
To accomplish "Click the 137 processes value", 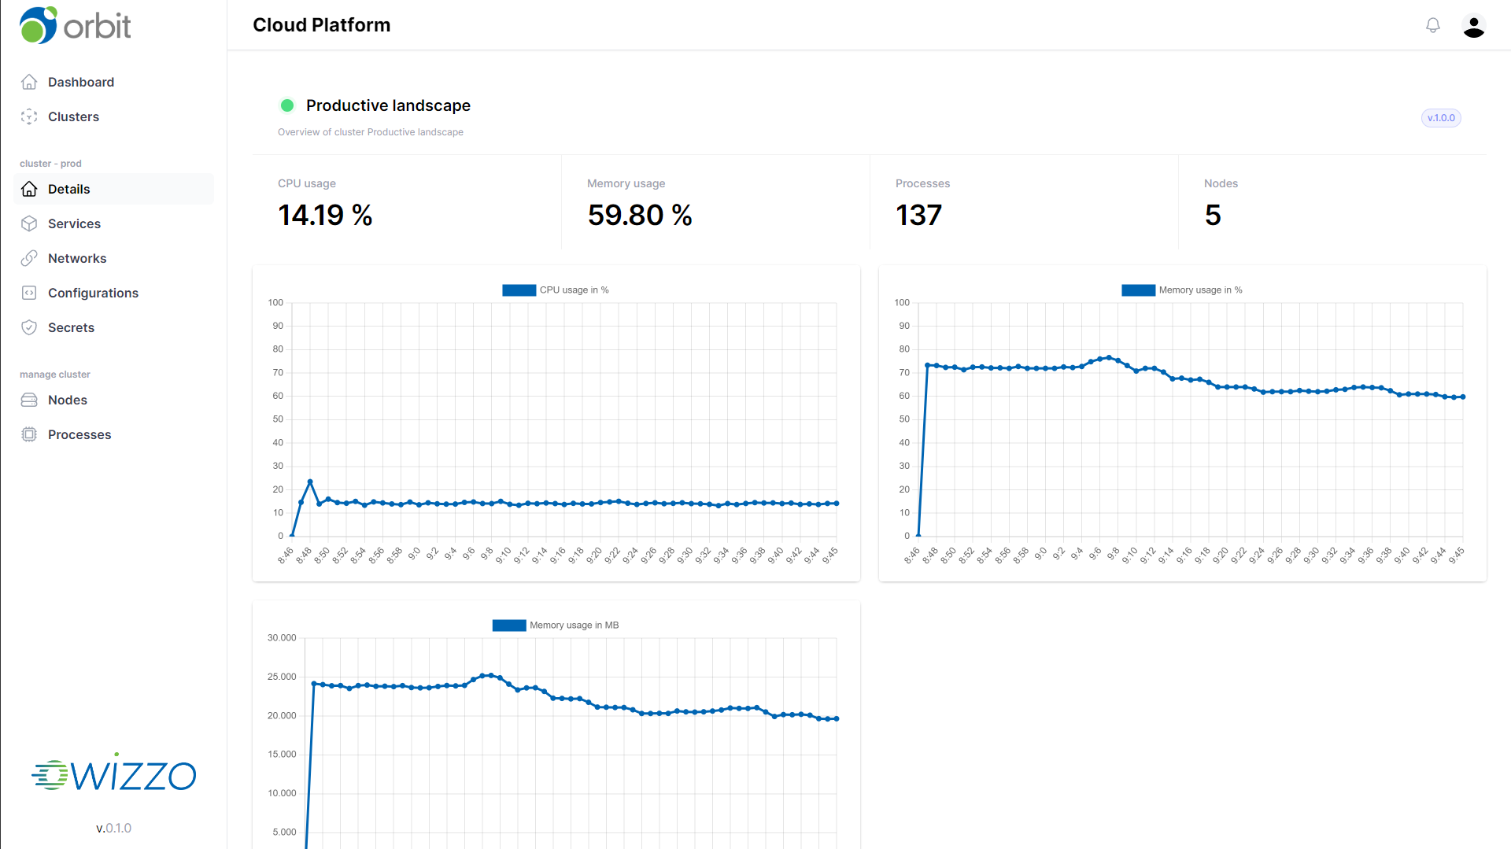I will click(918, 215).
